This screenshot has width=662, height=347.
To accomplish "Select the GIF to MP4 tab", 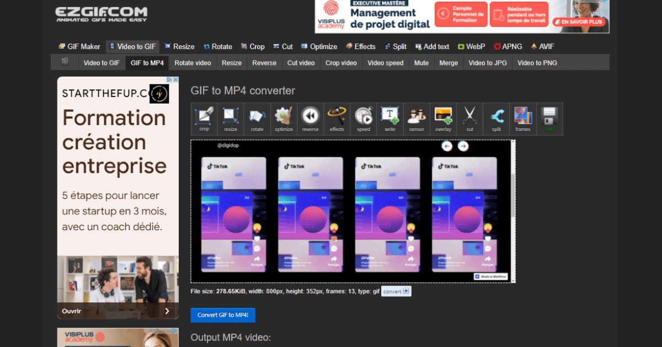I will 147,63.
